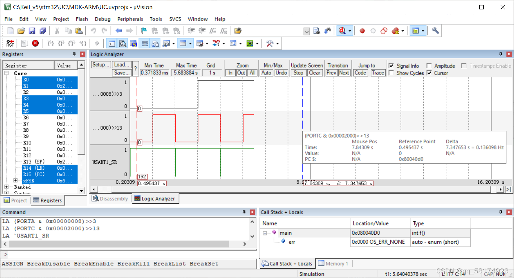Open the Toolbox dropdown arrow
Viewport: 514px width, 278px height.
point(277,44)
